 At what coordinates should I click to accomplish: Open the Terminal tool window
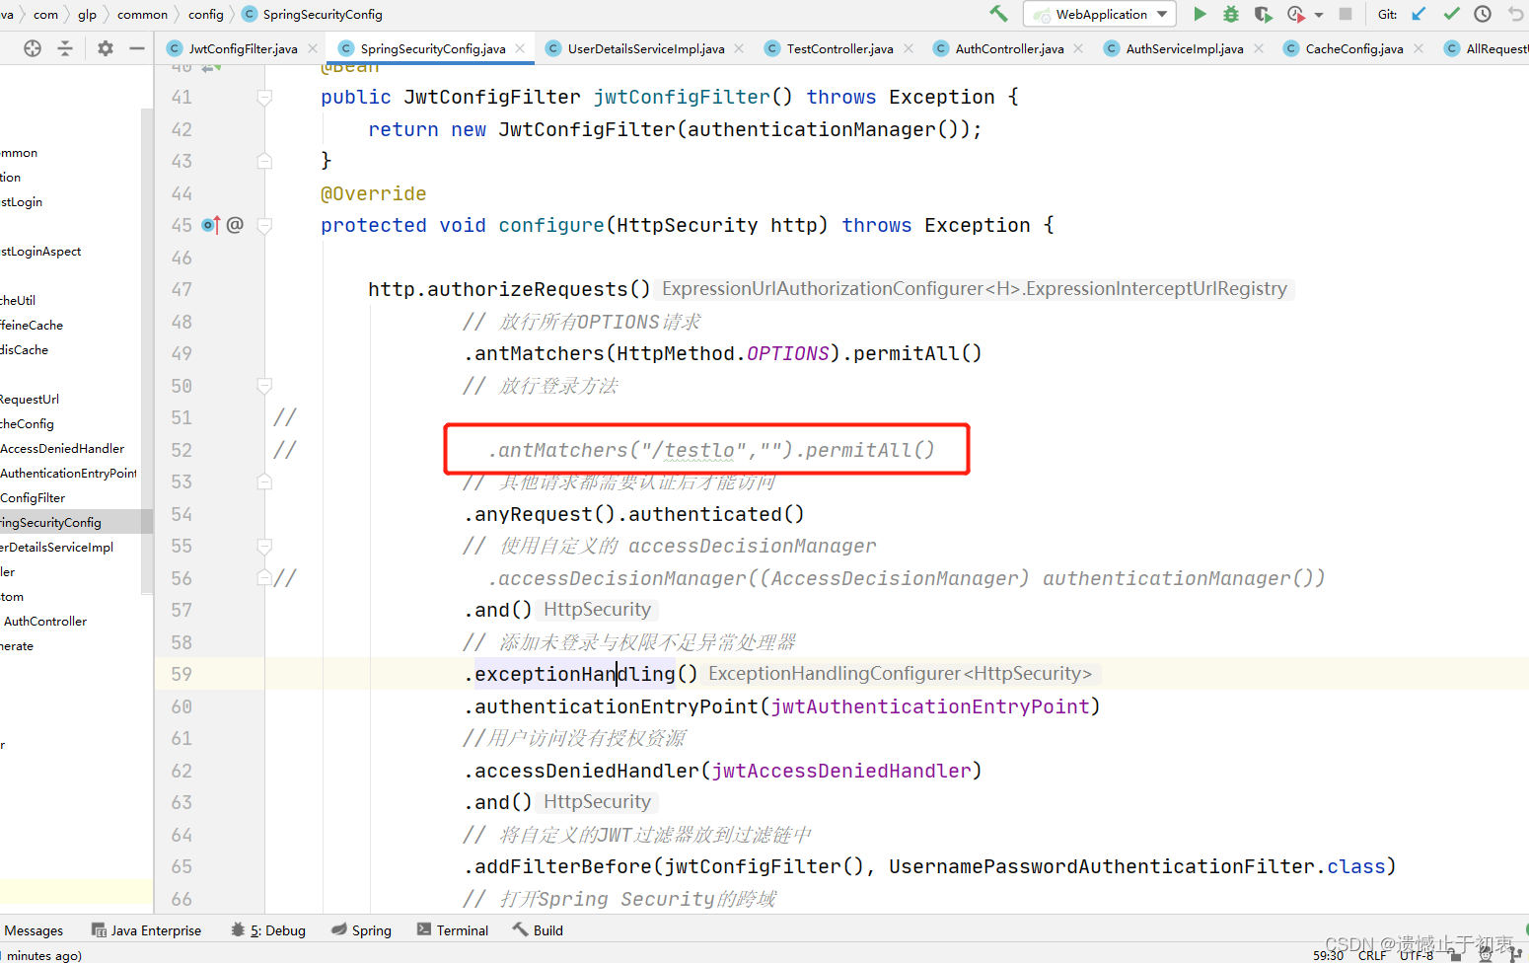453,930
